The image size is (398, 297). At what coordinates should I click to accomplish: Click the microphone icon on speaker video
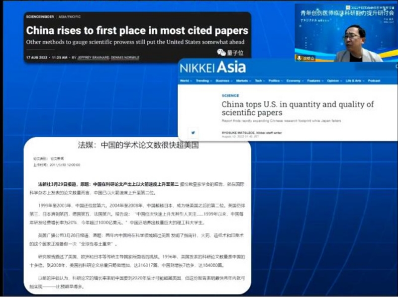tap(299, 58)
